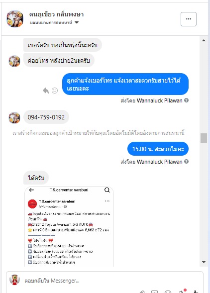
Task: Expand the conversation assignment dropdown arrow
Action: pos(77,22)
